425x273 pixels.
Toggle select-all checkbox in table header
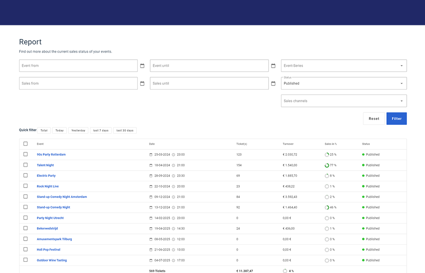click(26, 144)
